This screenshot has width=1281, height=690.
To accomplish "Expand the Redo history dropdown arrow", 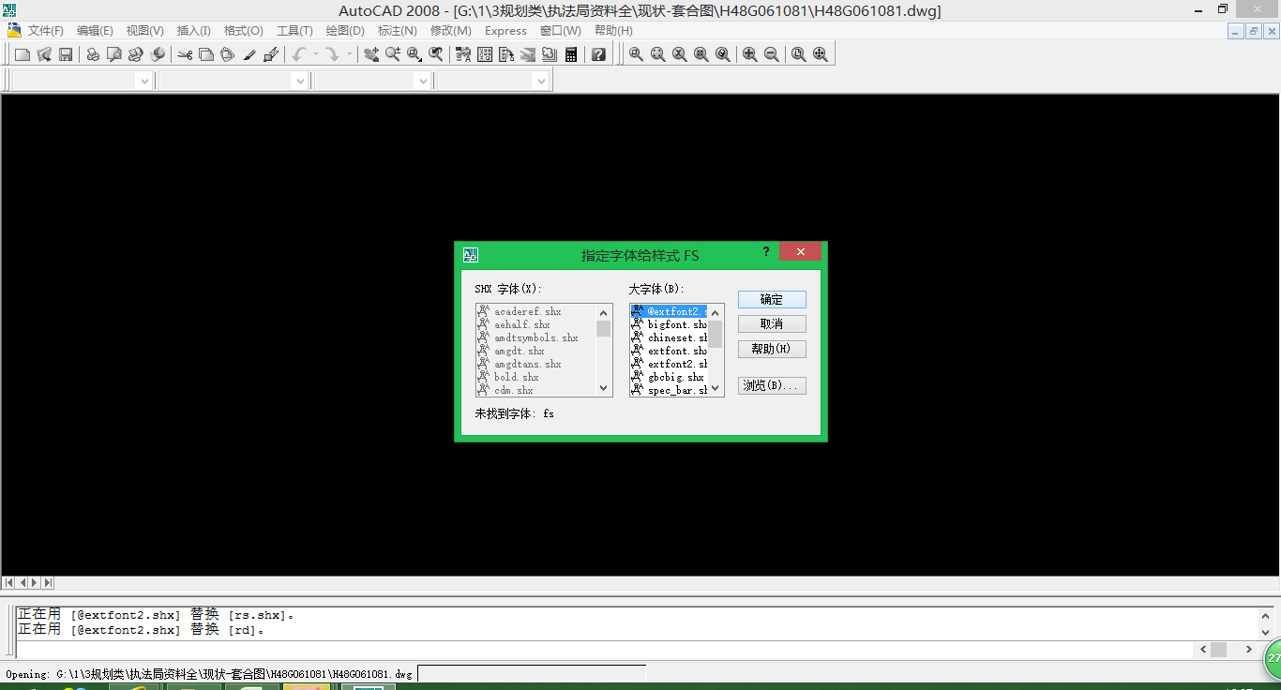I will [349, 54].
